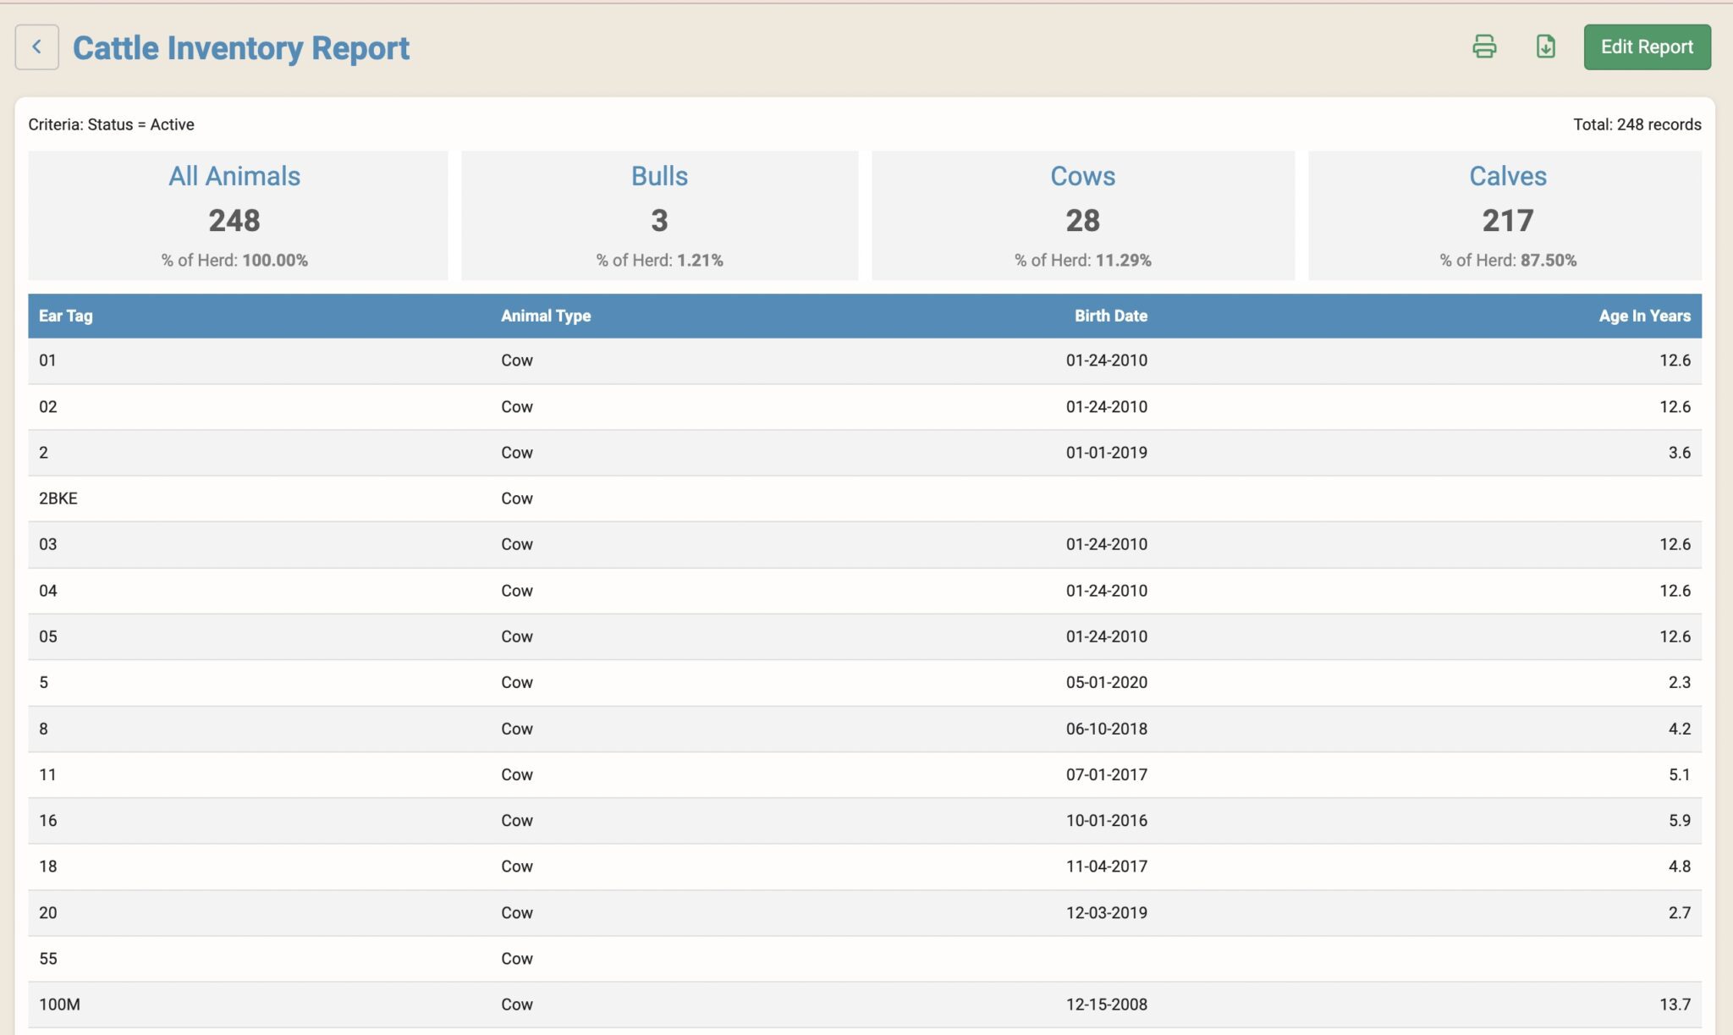Open the Edit Report button
This screenshot has width=1733, height=1035.
(x=1647, y=47)
